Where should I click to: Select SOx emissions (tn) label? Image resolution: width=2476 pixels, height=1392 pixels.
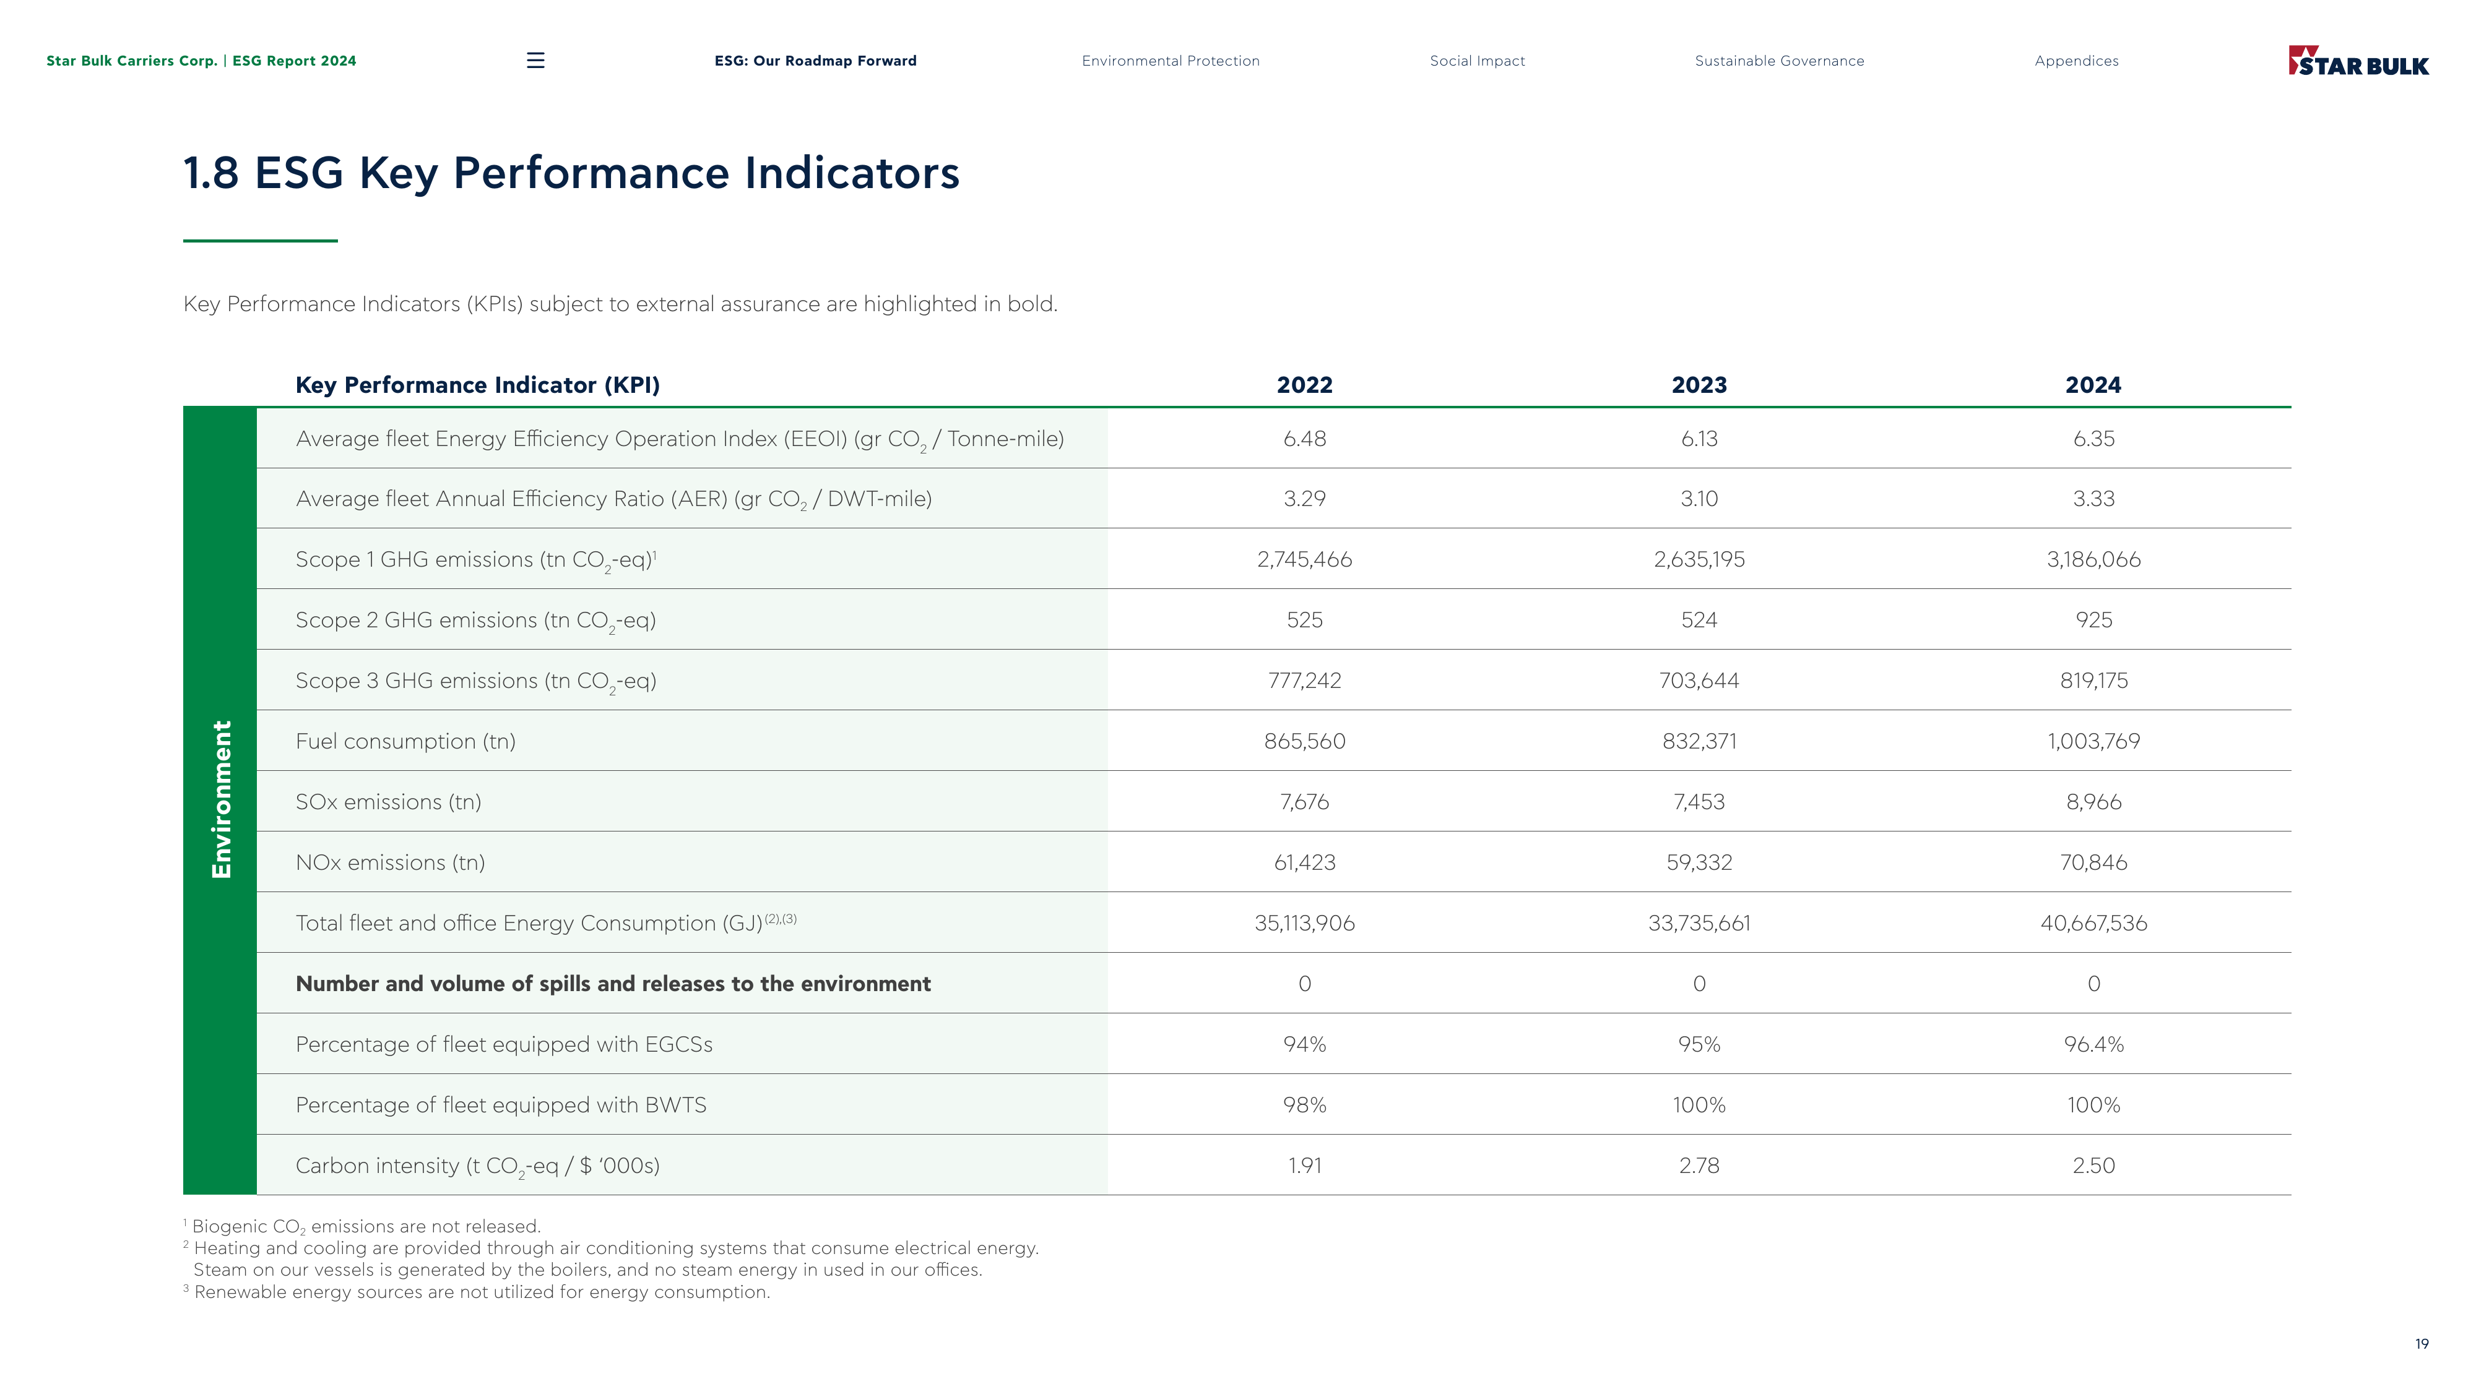388,802
